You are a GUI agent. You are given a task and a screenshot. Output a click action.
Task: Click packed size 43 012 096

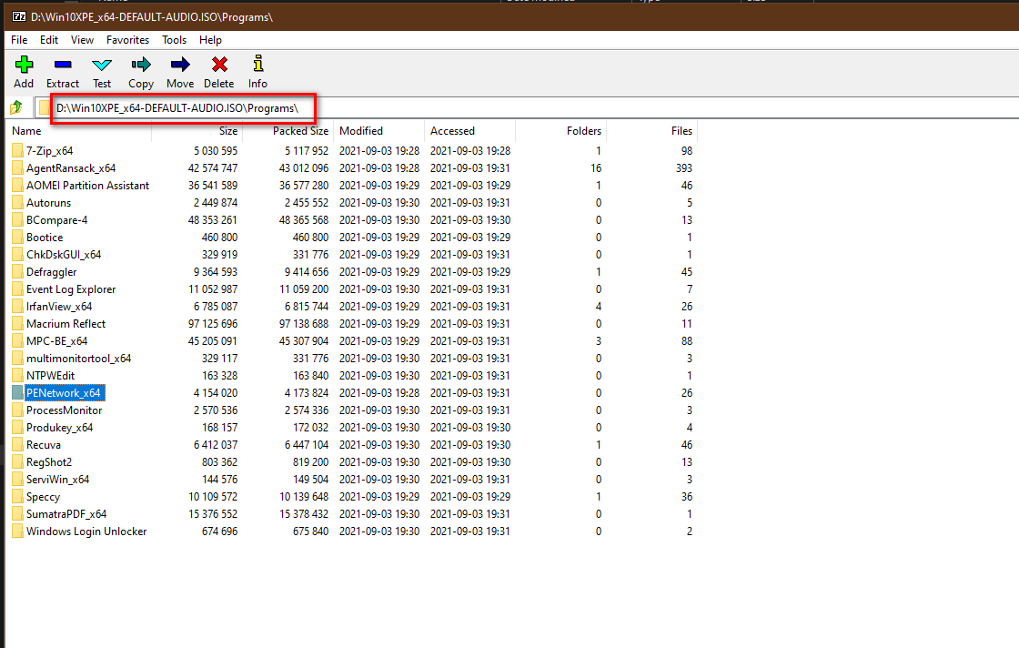[x=304, y=168]
